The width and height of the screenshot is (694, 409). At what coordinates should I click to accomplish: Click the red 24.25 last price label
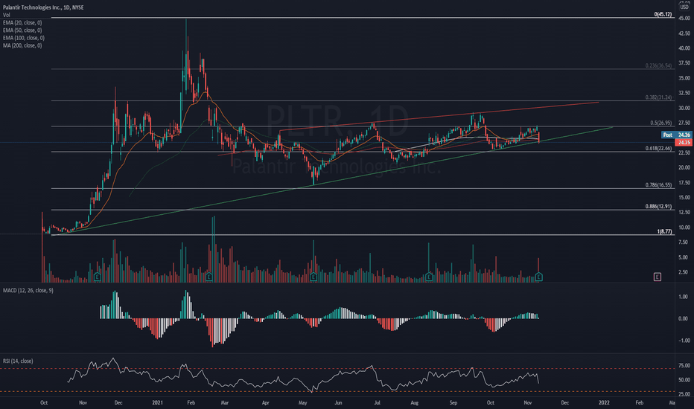684,142
